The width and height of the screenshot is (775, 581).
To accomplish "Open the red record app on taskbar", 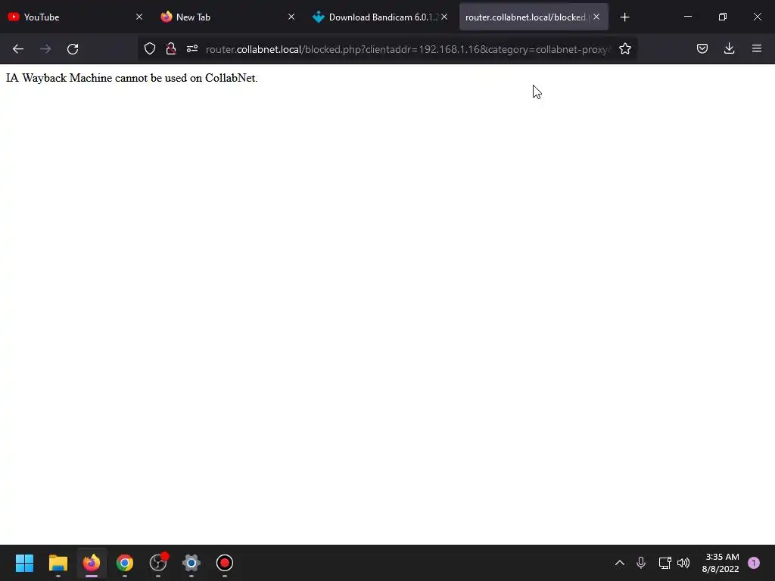I will point(224,563).
